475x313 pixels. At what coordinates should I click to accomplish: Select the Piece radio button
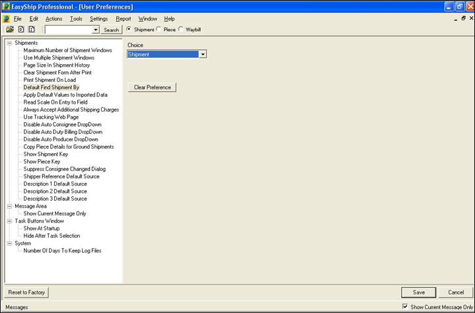[x=159, y=29]
